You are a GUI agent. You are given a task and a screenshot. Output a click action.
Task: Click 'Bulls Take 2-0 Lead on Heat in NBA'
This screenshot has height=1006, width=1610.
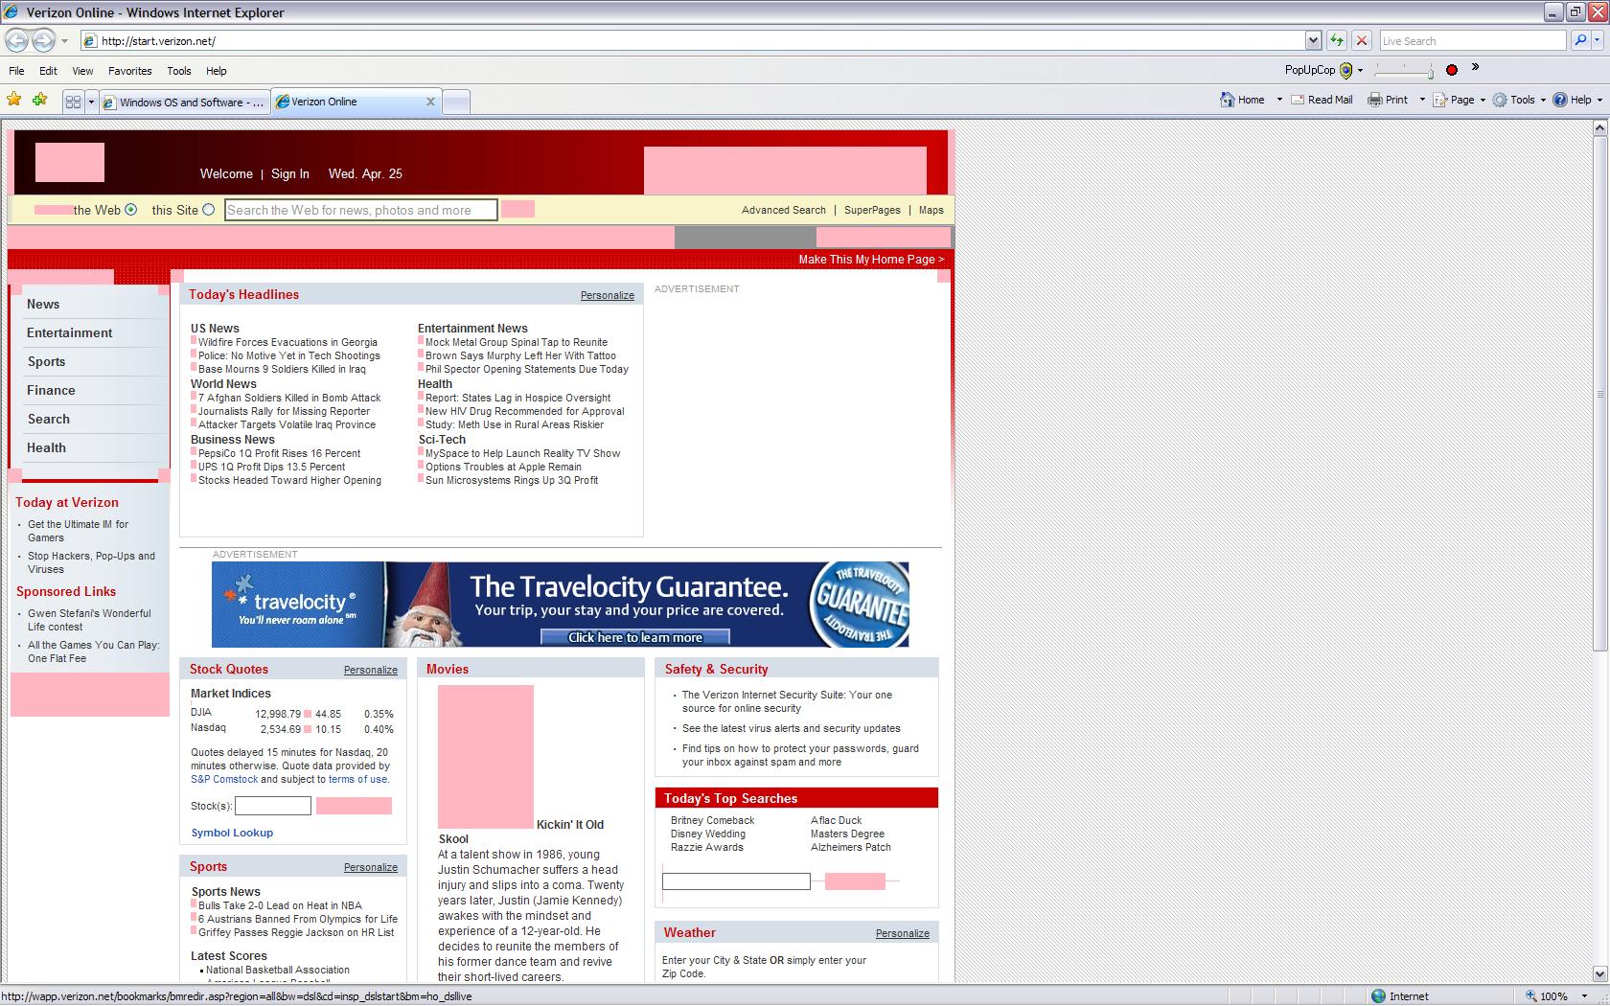[280, 905]
